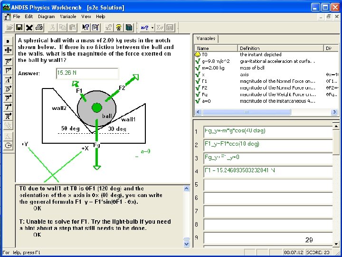The height and width of the screenshot is (257, 342).
Task: Click the Name column header
Action: tap(216, 48)
